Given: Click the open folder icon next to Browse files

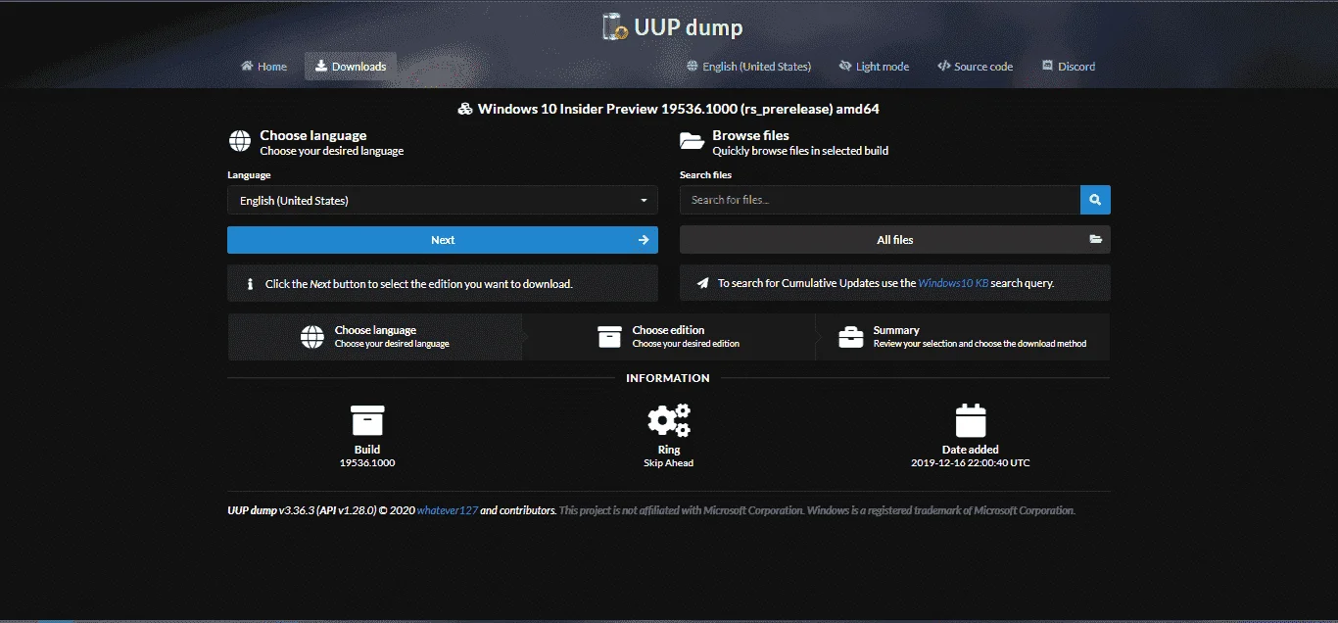Looking at the screenshot, I should pos(693,142).
